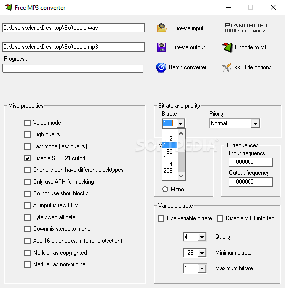Screen dimensions: 285x288
Task: Click the Browse output floppy disk icon
Action: point(161,47)
